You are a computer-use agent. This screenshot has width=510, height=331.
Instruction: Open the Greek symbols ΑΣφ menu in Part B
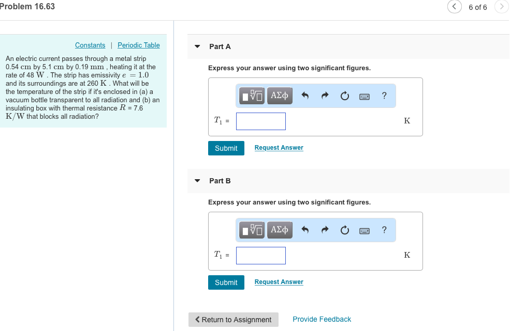point(279,230)
